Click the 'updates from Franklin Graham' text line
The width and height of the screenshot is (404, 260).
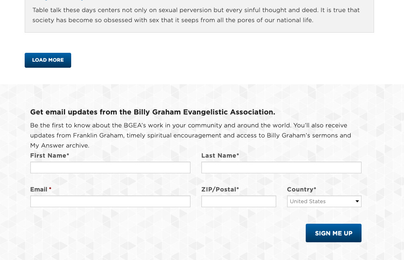(x=190, y=135)
